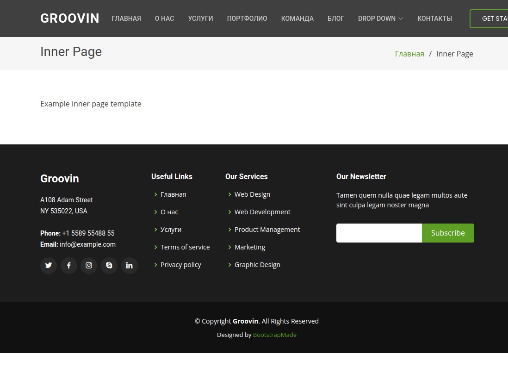Viewport: 508px width, 386px height.
Task: Open the BootstrapMade link in footer
Action: coord(274,335)
